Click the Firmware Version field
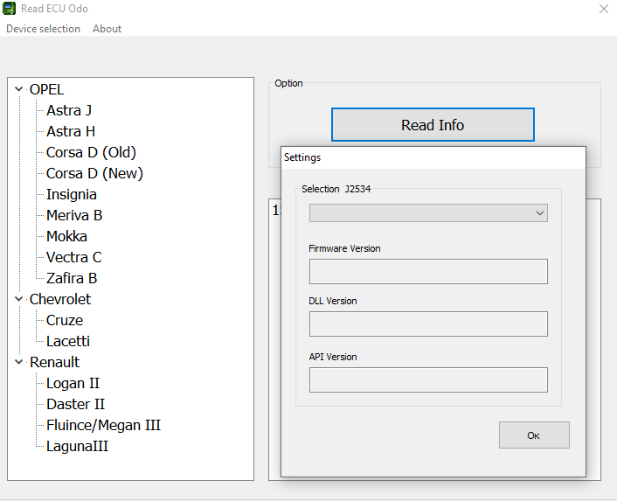Screen dimensions: 617x501 pos(428,272)
